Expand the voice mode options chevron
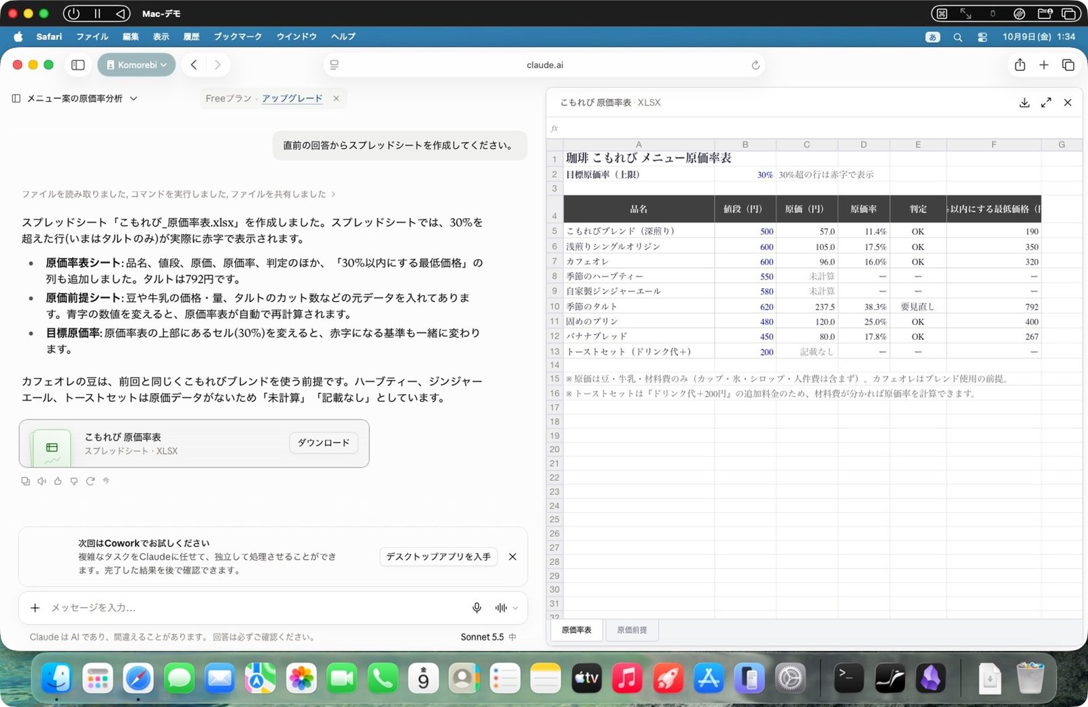Image resolution: width=1088 pixels, height=707 pixels. [515, 608]
